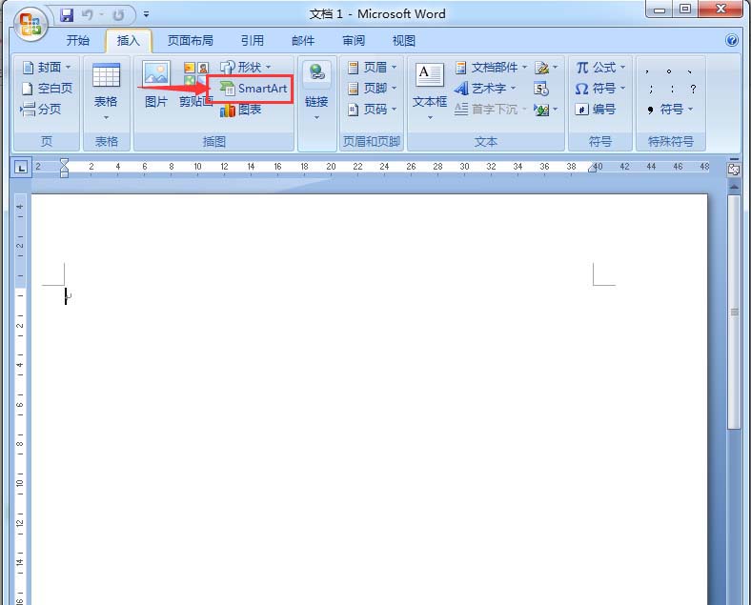
Task: Toggle ruler view button above scrollbar
Action: pos(733,170)
